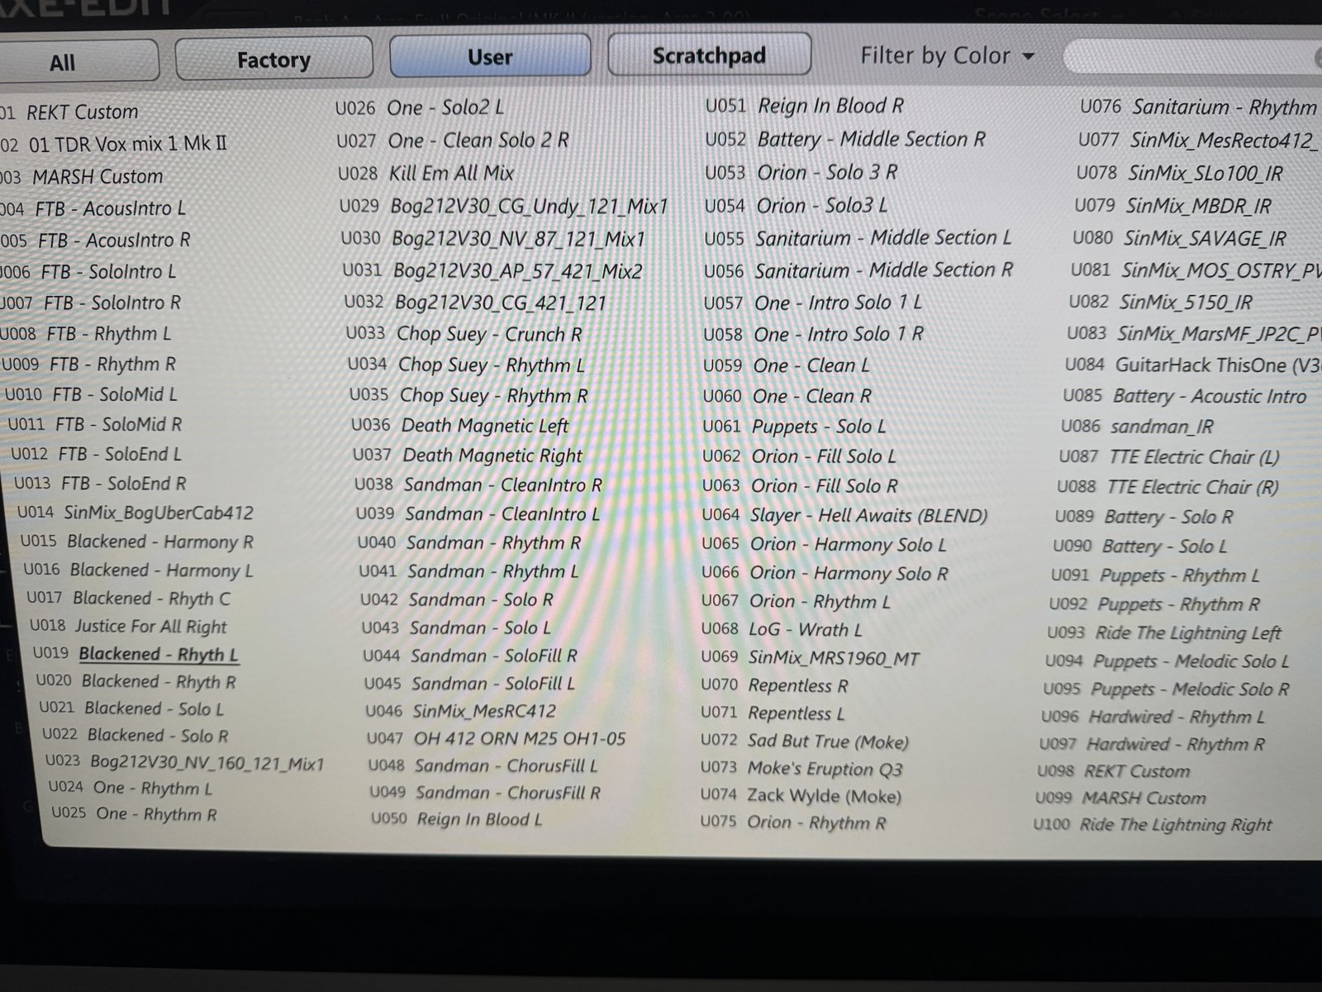Select cab U019 Blackened - Rhyth L
Viewport: 1322px width, 992px height.
pyautogui.click(x=136, y=654)
